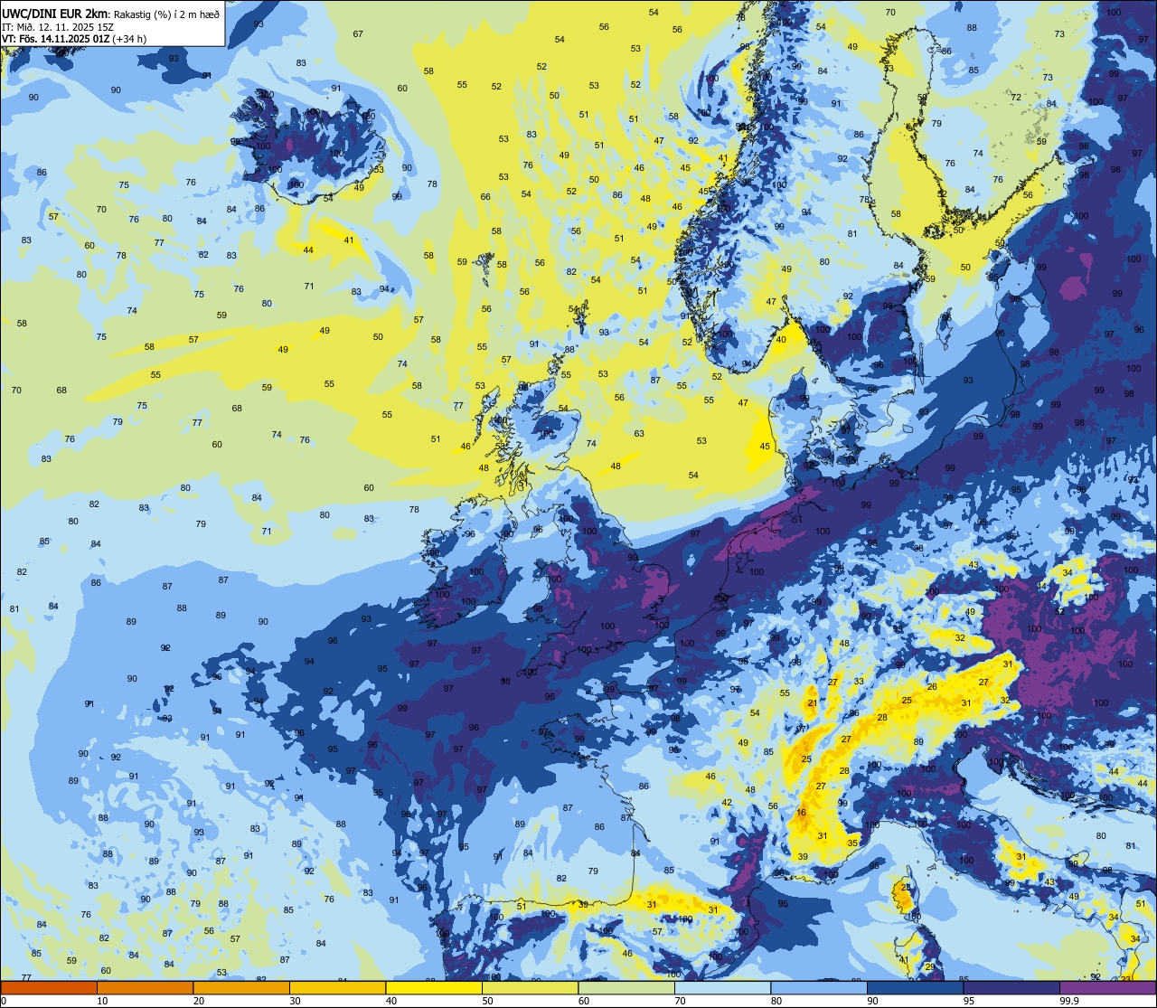Click the "20" legend scale label

coord(199,1001)
